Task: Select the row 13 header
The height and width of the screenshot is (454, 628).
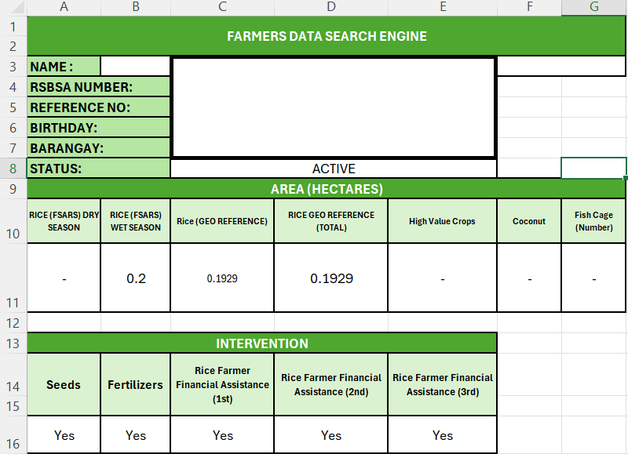Action: [x=13, y=343]
